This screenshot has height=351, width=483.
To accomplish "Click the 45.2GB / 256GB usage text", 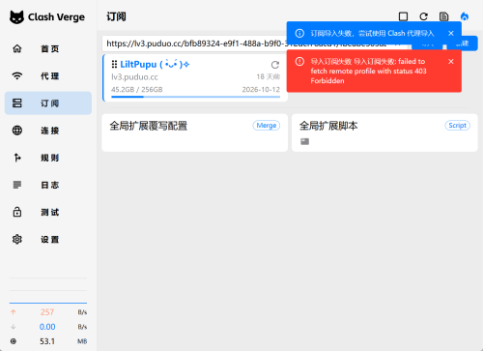I will 137,90.
